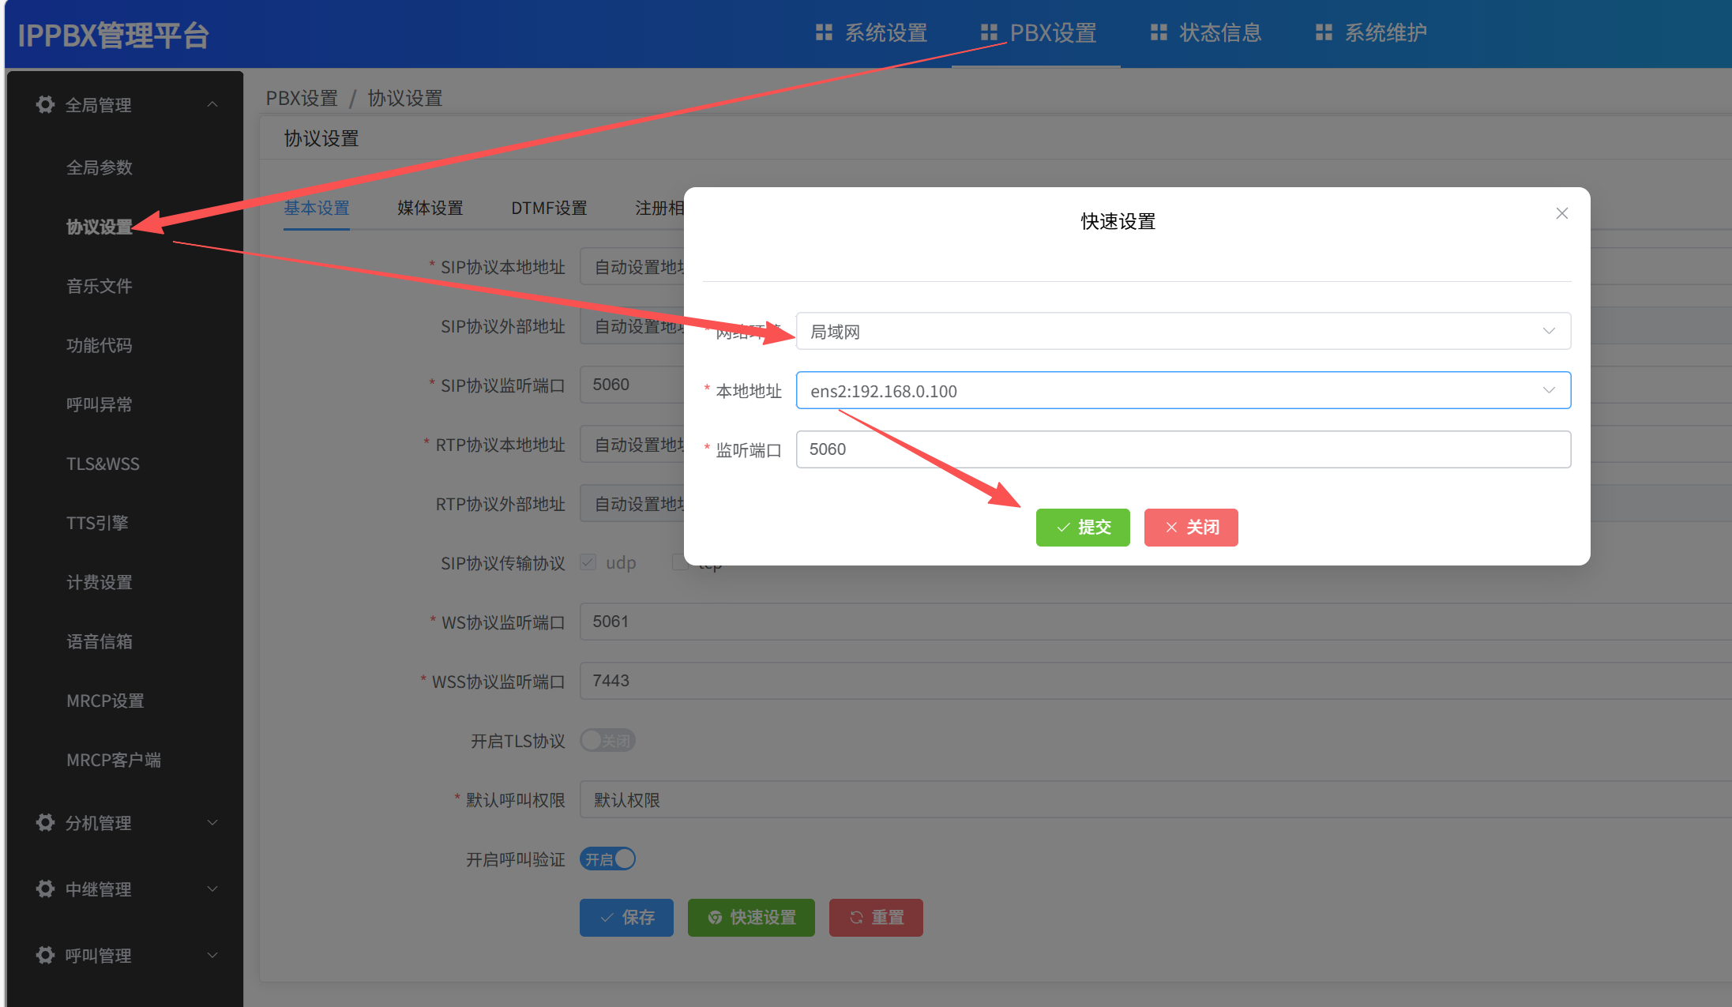Click the green 提交 button
1732x1007 pixels.
(x=1082, y=527)
